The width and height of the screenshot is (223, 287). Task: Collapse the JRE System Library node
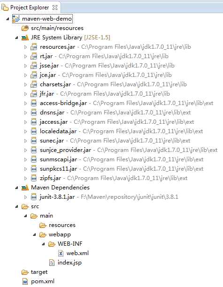coord(17,38)
